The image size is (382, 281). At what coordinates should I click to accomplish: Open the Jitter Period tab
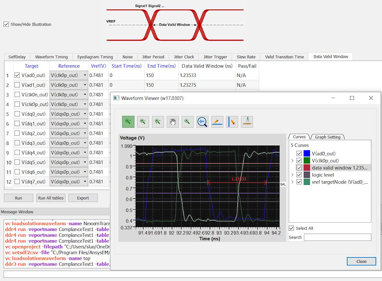153,57
